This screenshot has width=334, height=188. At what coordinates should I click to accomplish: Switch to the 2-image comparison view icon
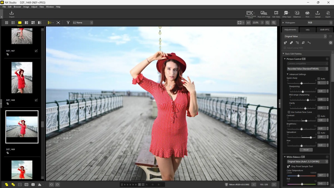(26, 23)
